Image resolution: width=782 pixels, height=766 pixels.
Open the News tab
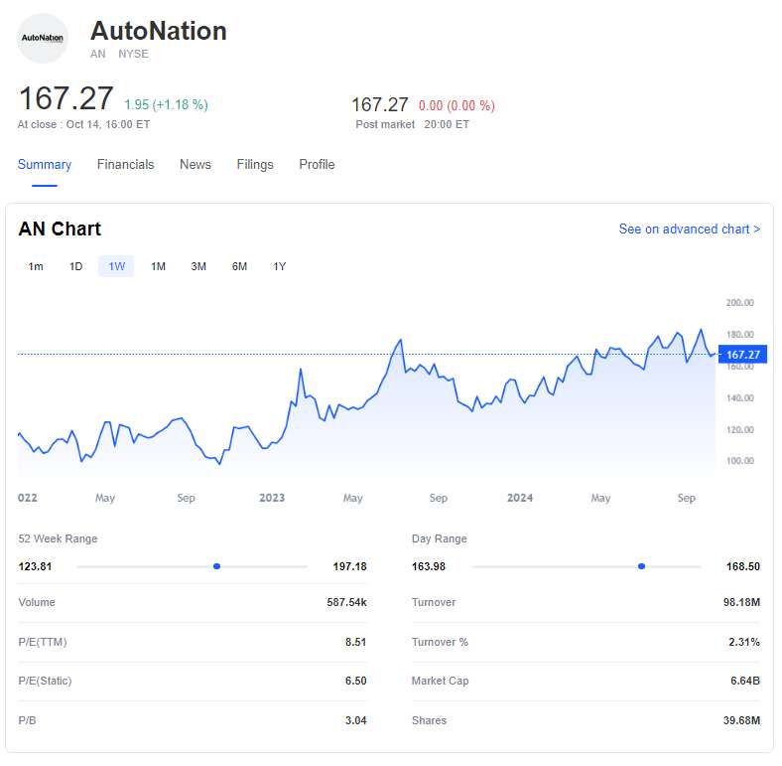pos(195,165)
